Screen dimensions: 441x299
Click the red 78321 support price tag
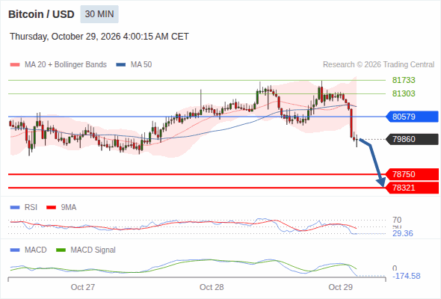[x=412, y=188]
